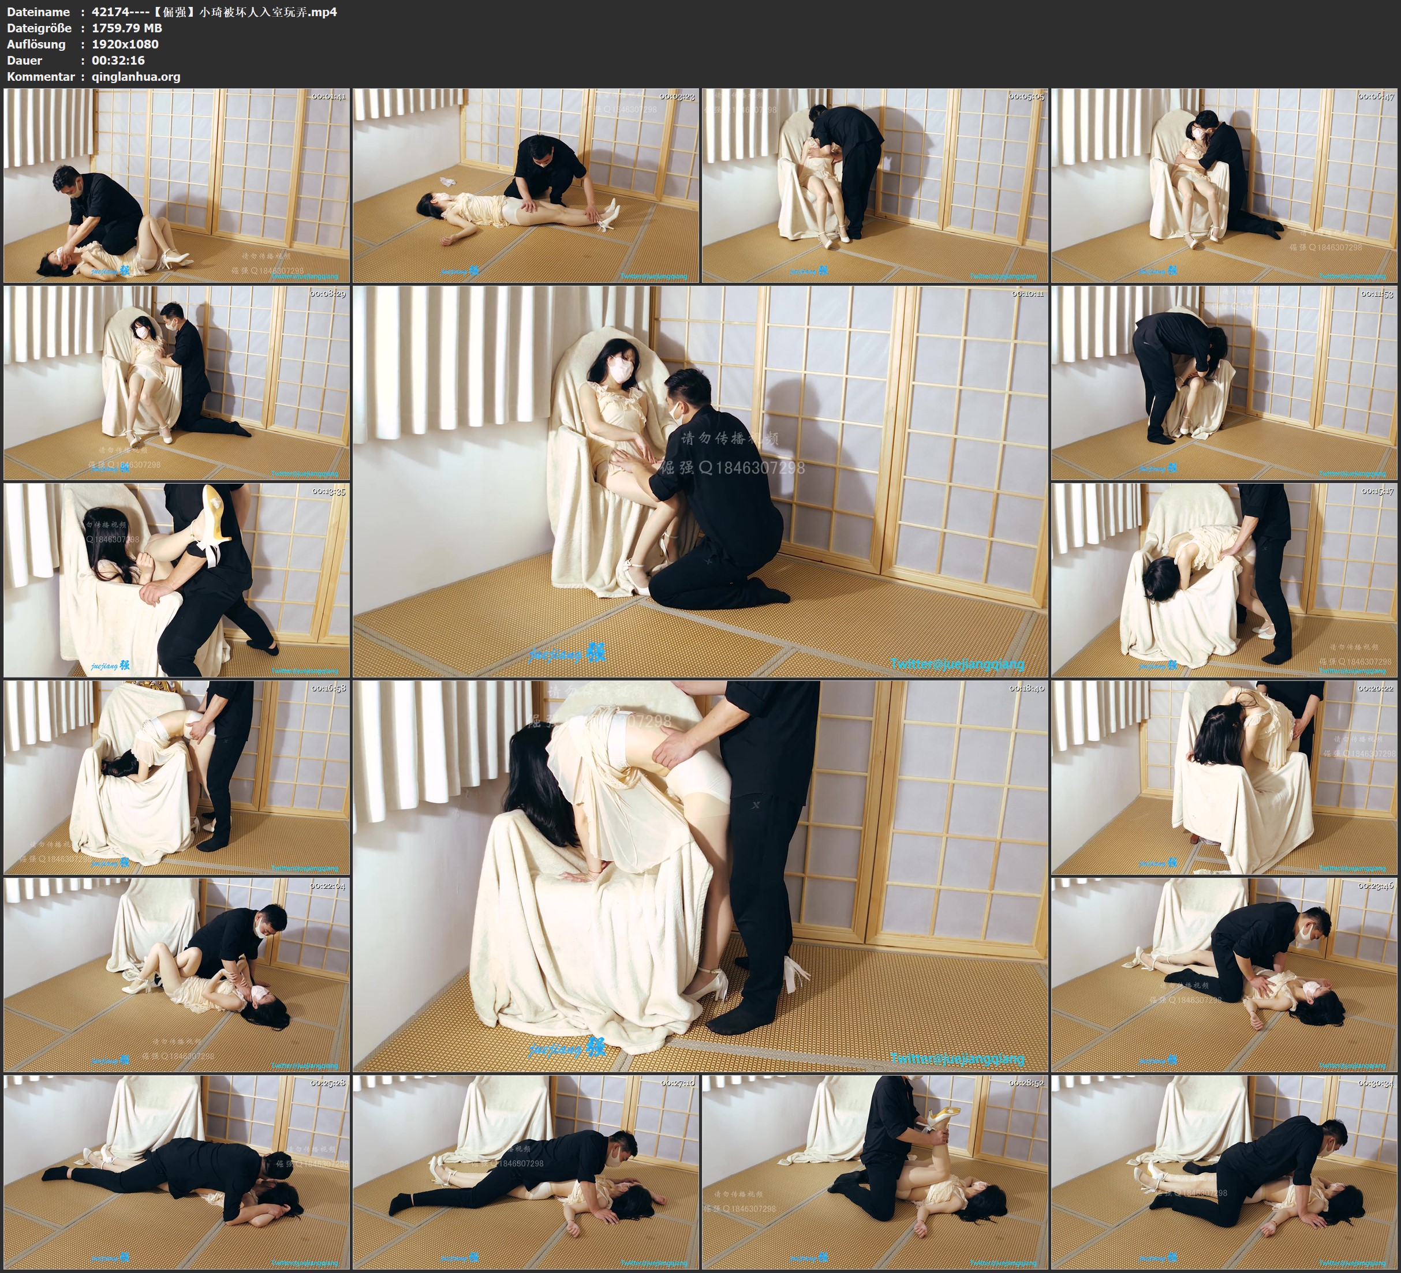Open the large frame at 00:18:40
The height and width of the screenshot is (1273, 1401).
pyautogui.click(x=700, y=875)
